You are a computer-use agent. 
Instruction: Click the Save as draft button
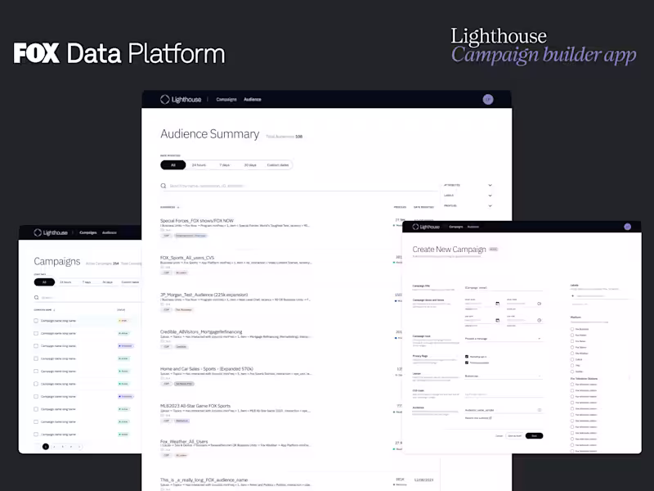(x=515, y=436)
